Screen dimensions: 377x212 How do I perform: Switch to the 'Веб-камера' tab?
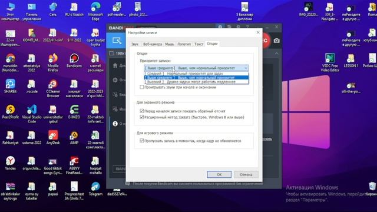tap(153, 44)
